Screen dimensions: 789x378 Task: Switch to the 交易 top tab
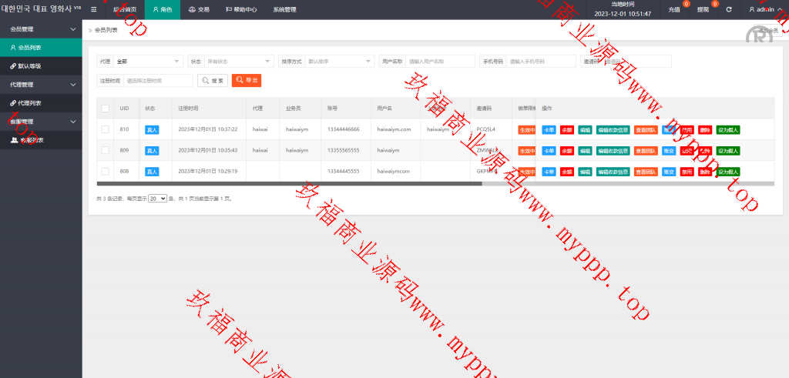pos(199,10)
